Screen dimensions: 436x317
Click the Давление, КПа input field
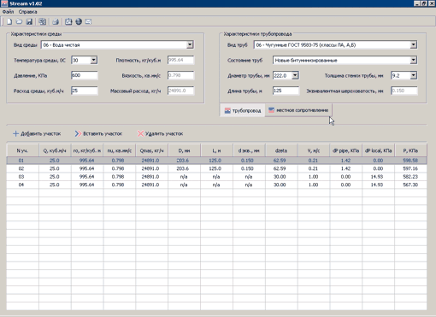tap(85, 75)
